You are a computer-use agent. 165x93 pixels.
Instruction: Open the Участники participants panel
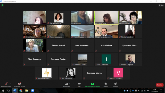[67, 85]
